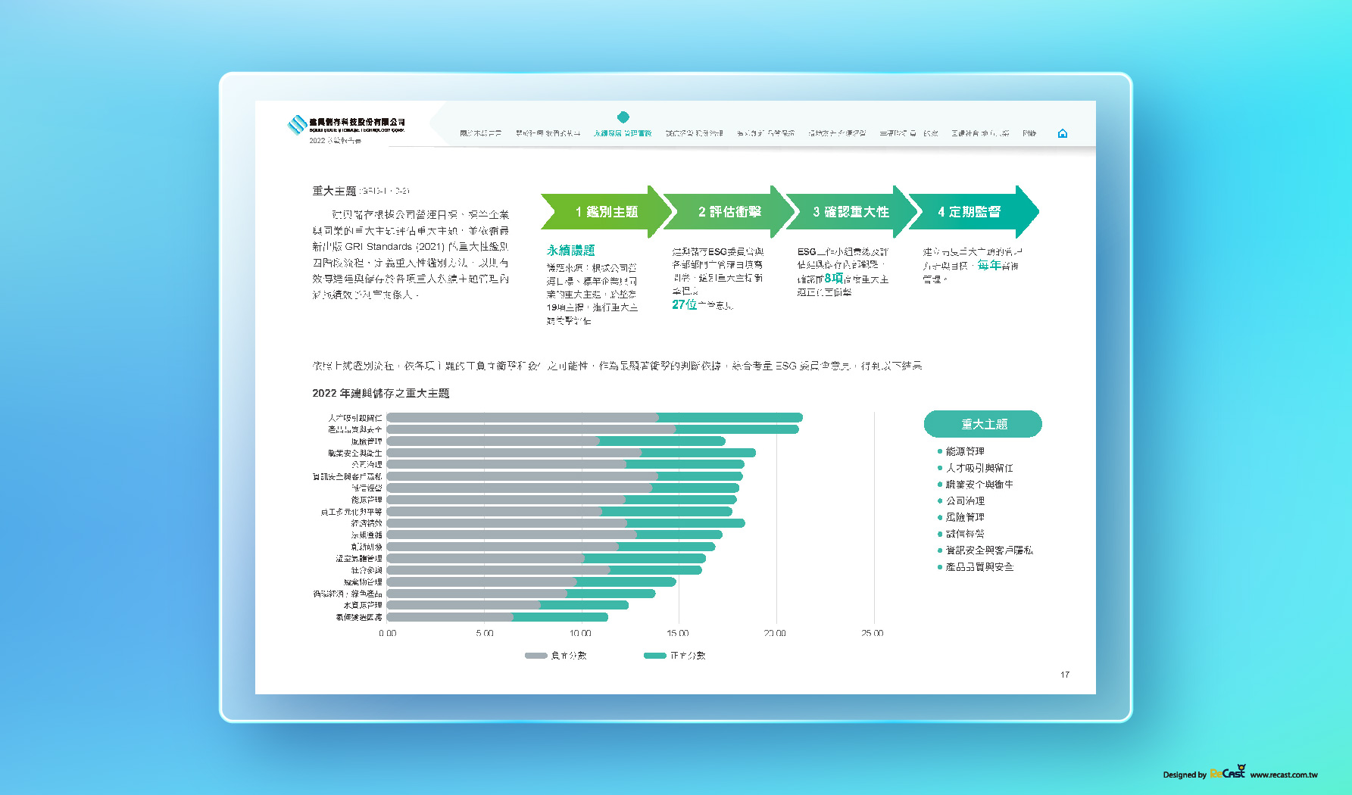Screen dimensions: 1352x795
Task: Click the 永續議題 teal heading
Action: pyautogui.click(x=571, y=251)
